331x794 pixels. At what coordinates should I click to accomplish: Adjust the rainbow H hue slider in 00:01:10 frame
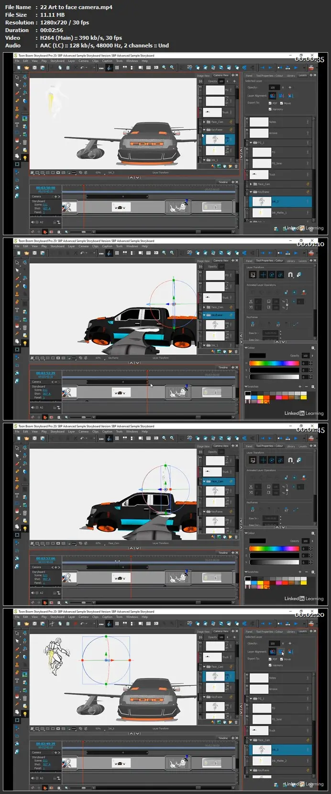point(274,363)
